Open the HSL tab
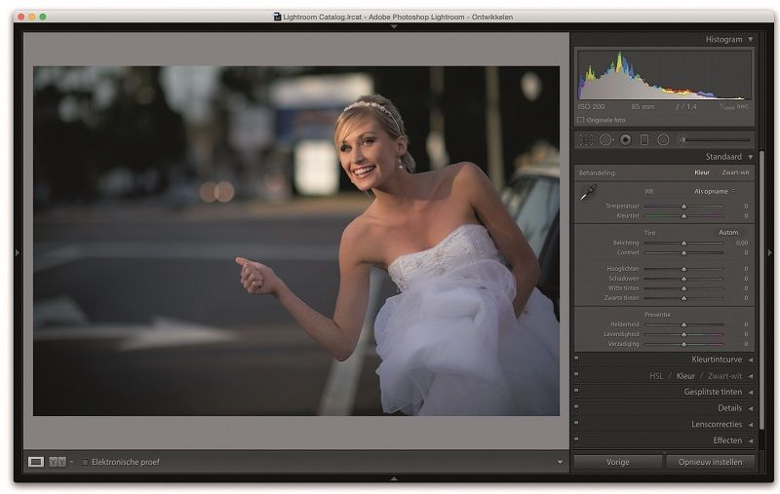This screenshot has height=494, width=780. coord(656,375)
